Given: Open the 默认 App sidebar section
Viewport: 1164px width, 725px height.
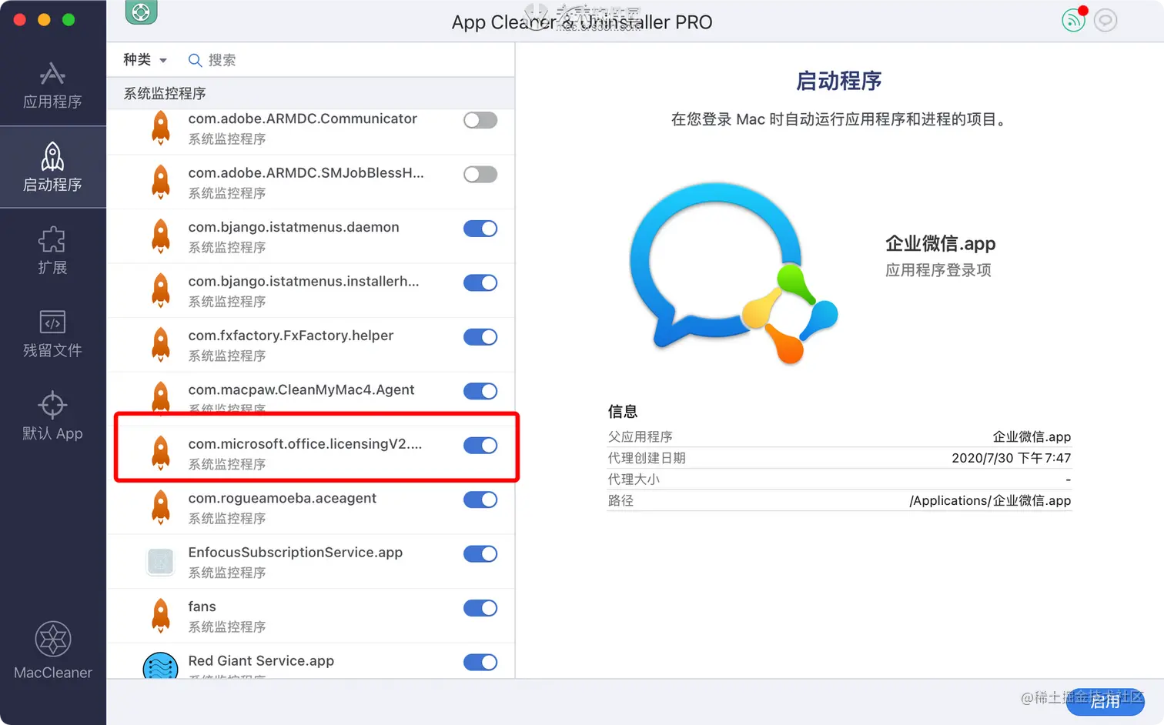Looking at the screenshot, I should [x=52, y=416].
